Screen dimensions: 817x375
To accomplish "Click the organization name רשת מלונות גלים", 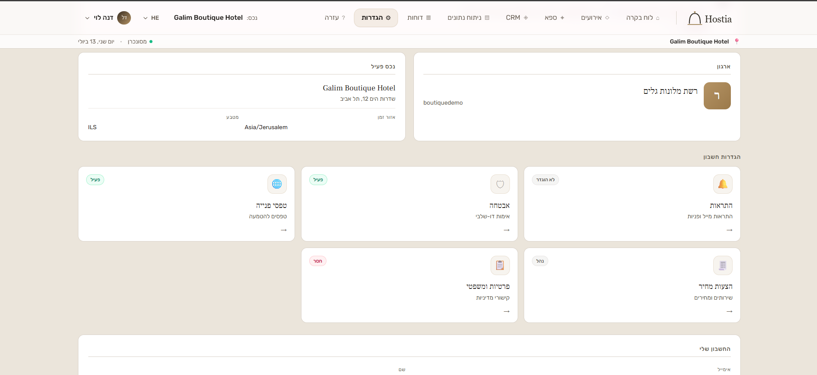I will point(671,91).
